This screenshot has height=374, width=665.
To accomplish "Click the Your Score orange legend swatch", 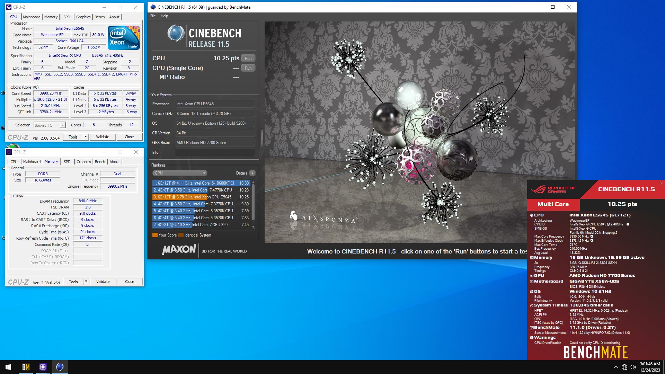I will [x=155, y=235].
